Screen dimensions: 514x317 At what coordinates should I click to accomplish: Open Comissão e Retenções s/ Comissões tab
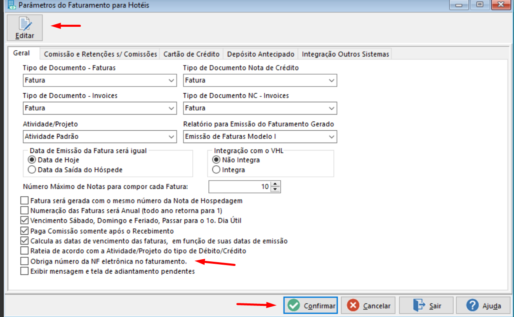click(x=100, y=54)
